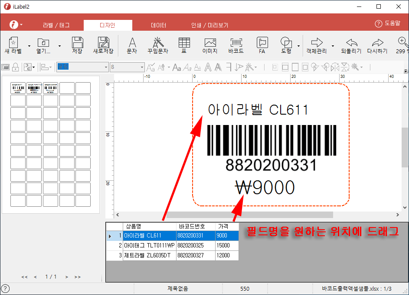
Task: Save the label with 저장 icon
Action: (78, 45)
